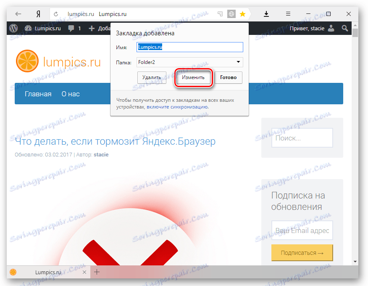Open article Что делать, если тормозит Яндекс.Браузер

pos(115,141)
